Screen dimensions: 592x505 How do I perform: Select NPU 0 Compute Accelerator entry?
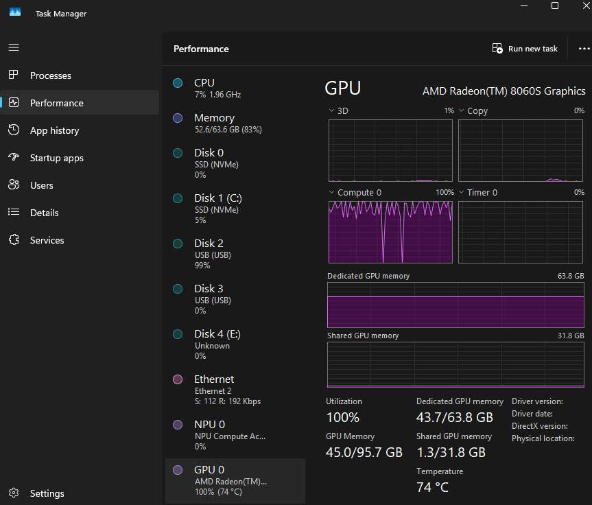point(235,435)
